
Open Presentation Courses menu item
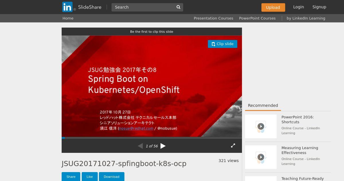pyautogui.click(x=214, y=18)
